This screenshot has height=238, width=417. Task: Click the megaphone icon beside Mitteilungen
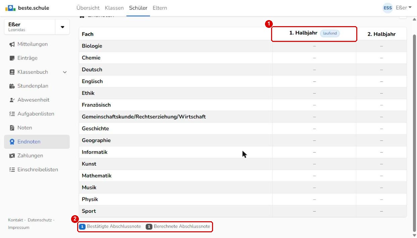pos(12,44)
